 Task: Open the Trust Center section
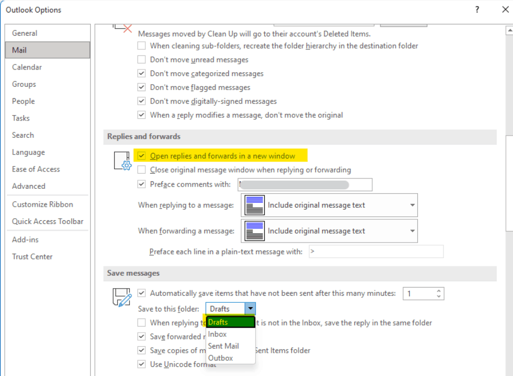(33, 257)
